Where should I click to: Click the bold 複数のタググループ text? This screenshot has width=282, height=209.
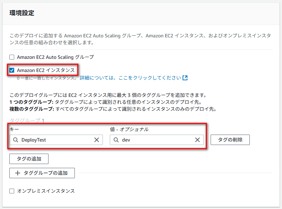click(32, 109)
